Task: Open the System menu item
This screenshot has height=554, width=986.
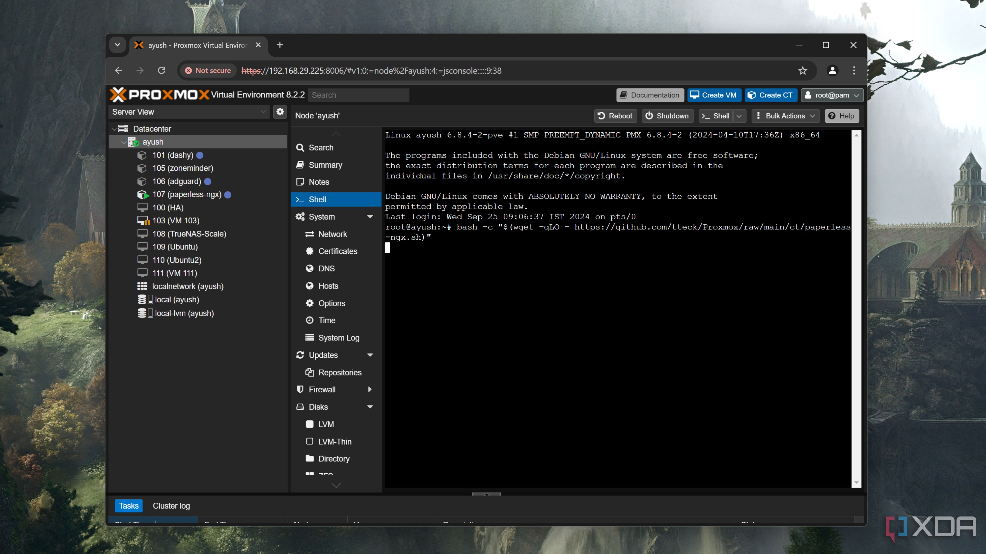Action: 321,217
